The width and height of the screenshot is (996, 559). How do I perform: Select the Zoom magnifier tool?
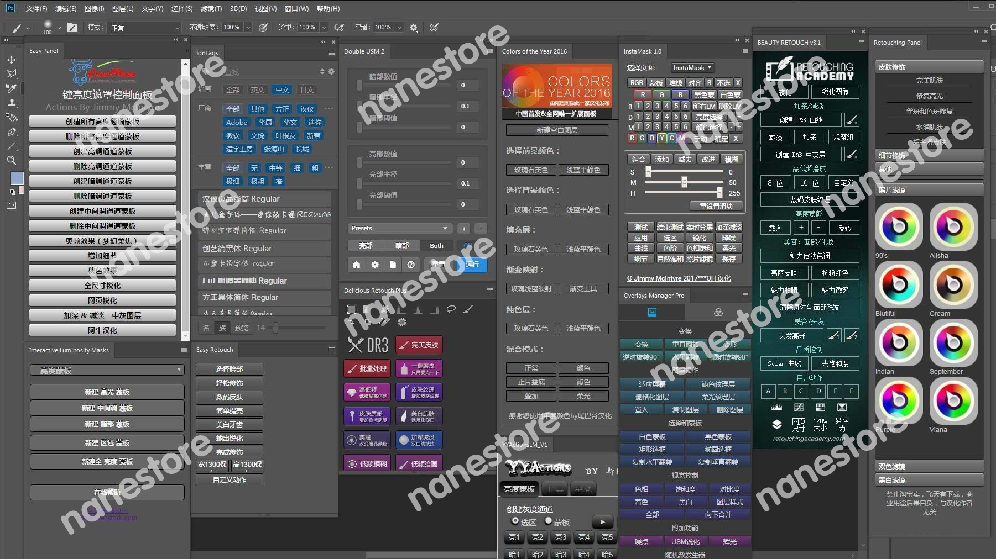click(11, 161)
